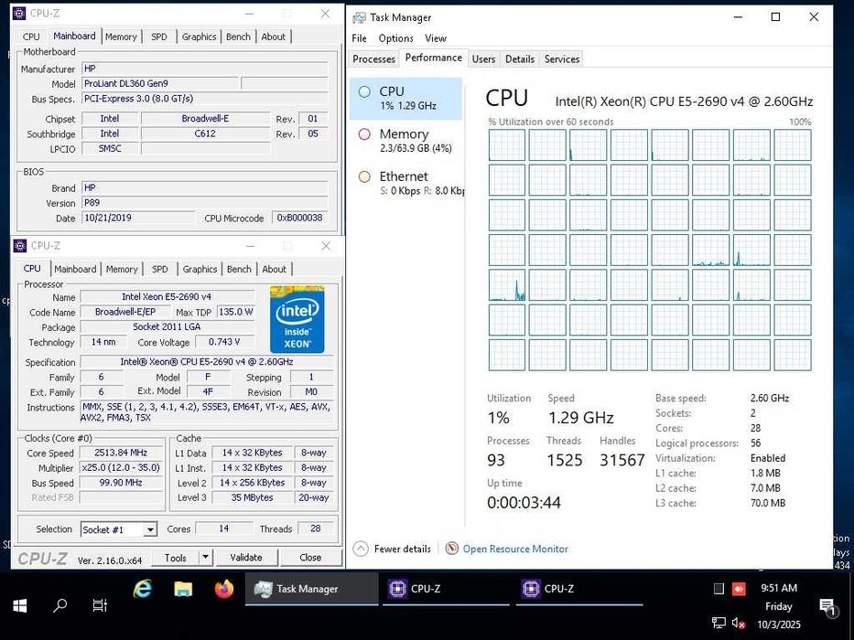Image resolution: width=854 pixels, height=640 pixels.
Task: Click the red tray application icon
Action: [739, 589]
